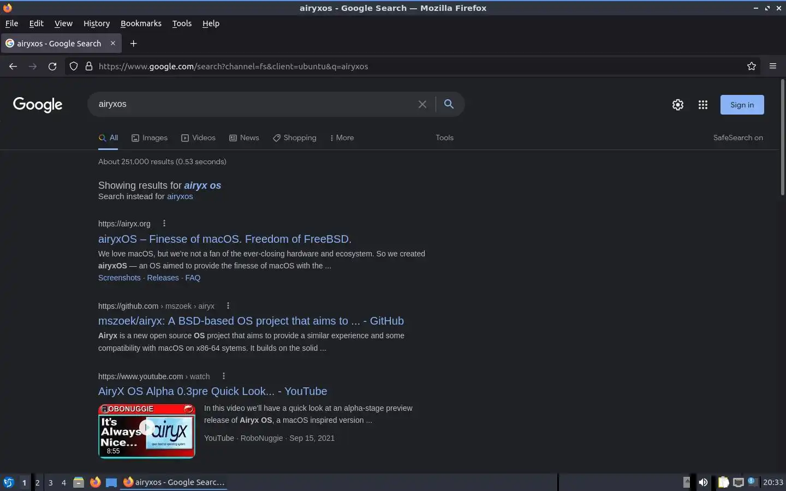The image size is (786, 491).
Task: Open the File menu
Action: click(x=11, y=23)
